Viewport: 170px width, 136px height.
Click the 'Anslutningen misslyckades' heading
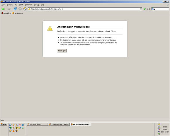pos(73,27)
